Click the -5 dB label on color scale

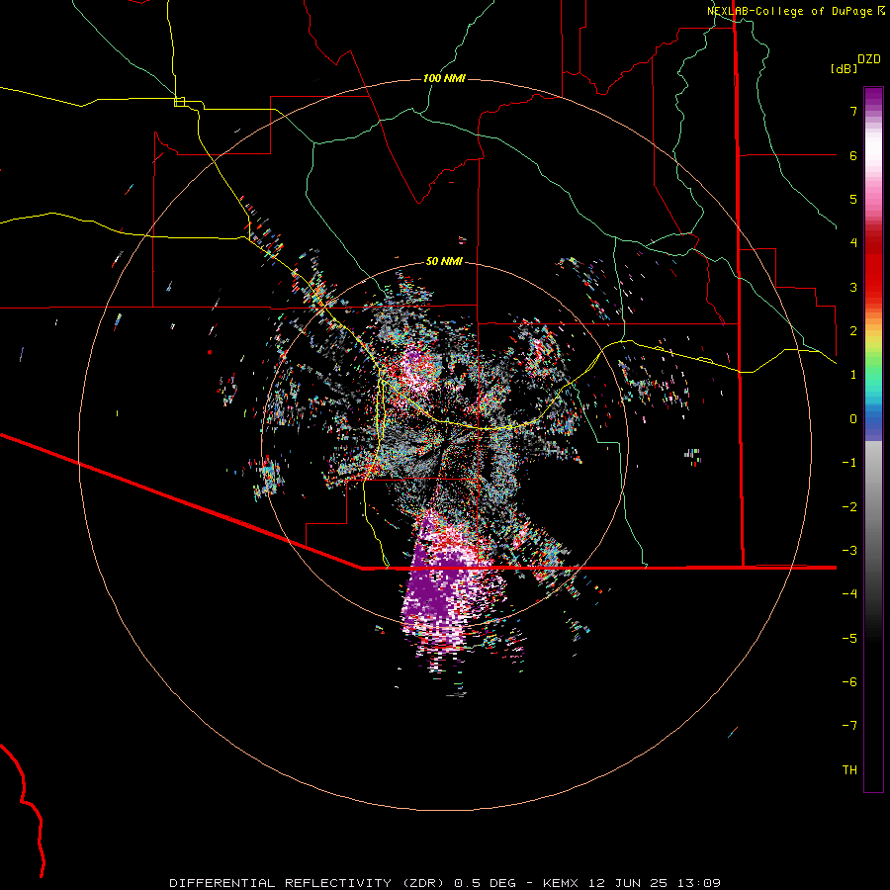coord(849,638)
